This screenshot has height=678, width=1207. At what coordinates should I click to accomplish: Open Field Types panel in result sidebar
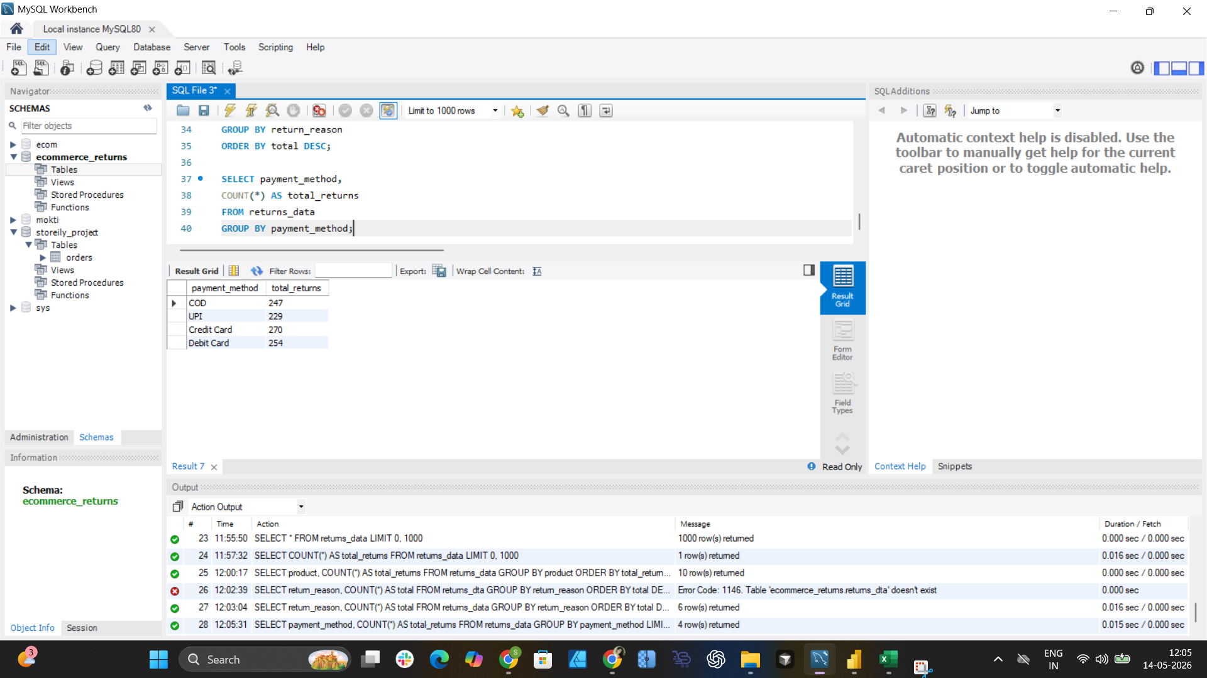[842, 394]
